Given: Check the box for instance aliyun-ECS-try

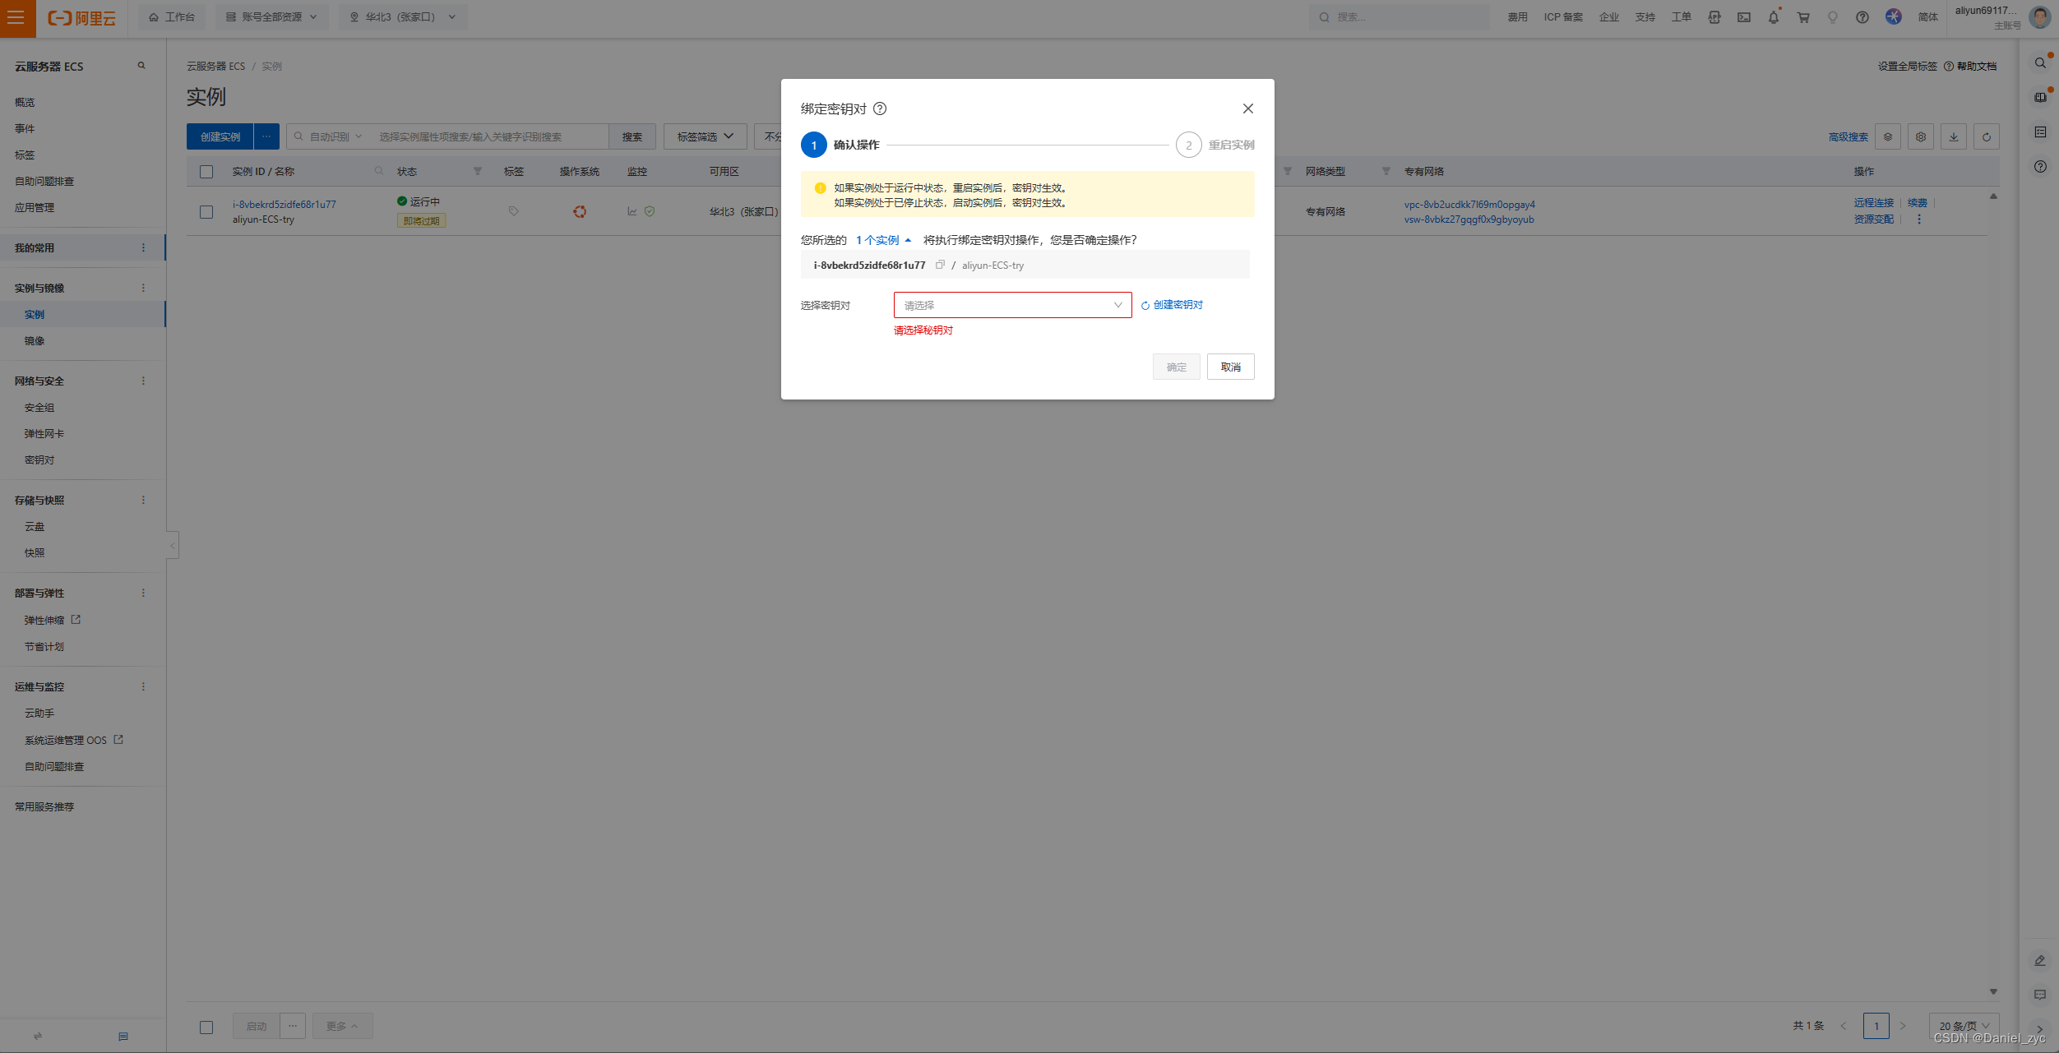Looking at the screenshot, I should [x=206, y=212].
